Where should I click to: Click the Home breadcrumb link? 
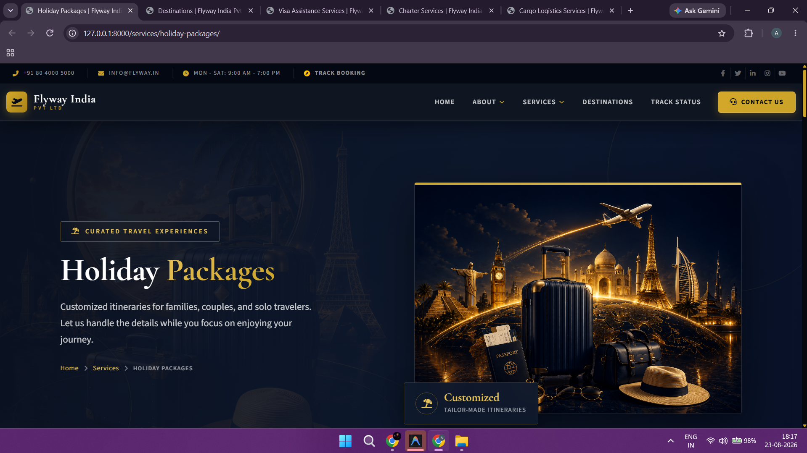[x=69, y=368]
